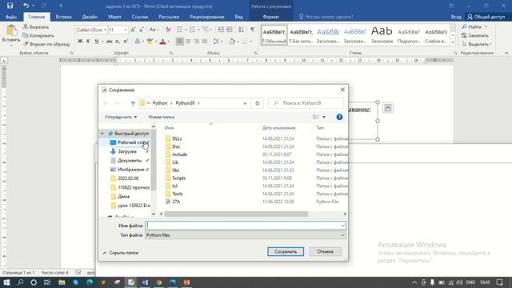Screen dimensions: 512x288
Task: Click line spacing icon
Action: pos(216,41)
